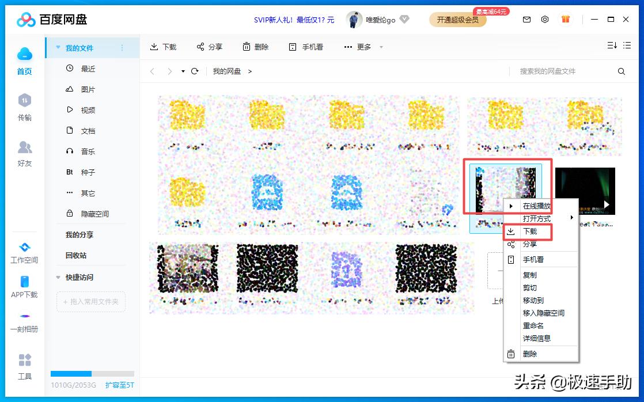
Task: Click the user avatar picture
Action: [x=354, y=20]
